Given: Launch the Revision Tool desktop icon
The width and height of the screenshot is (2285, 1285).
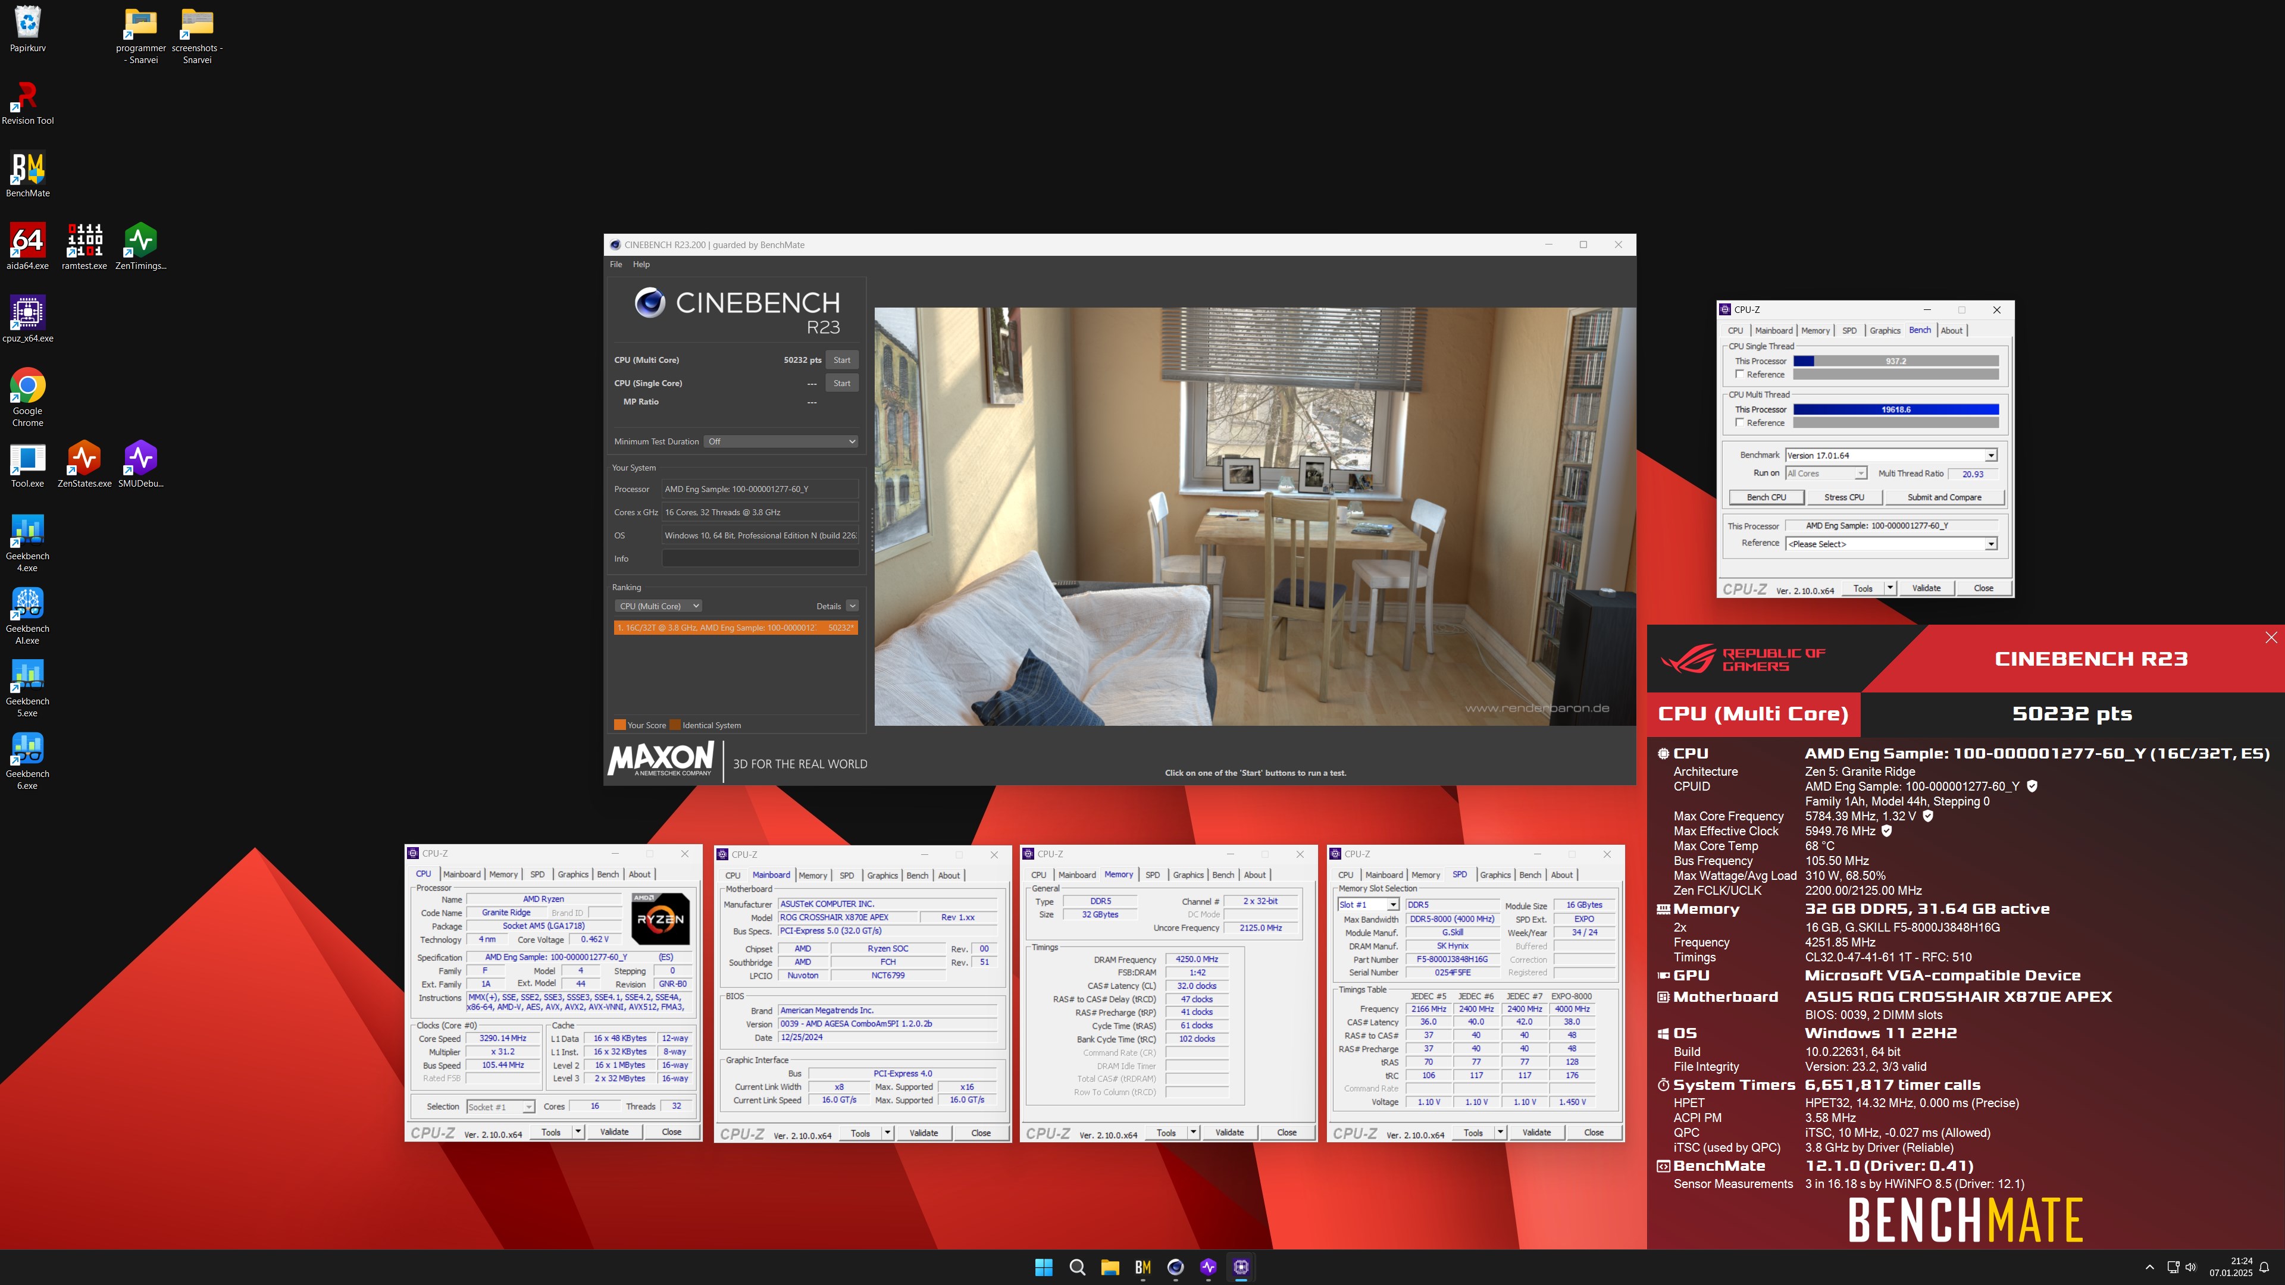Looking at the screenshot, I should pos(27,103).
